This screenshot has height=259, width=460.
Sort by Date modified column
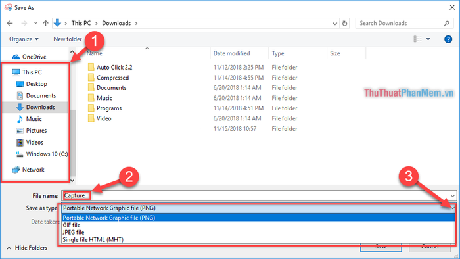(231, 53)
